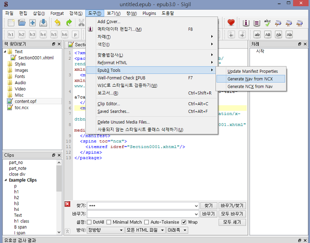
Task: Open the Format menu
Action: pos(57,13)
